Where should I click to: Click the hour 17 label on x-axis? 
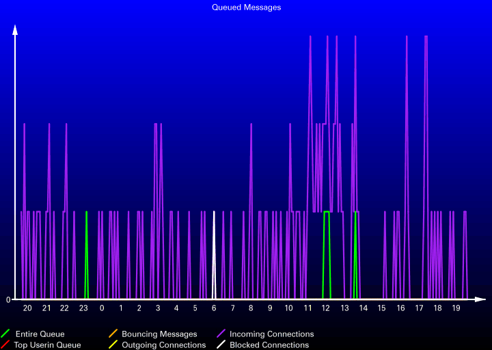419,308
